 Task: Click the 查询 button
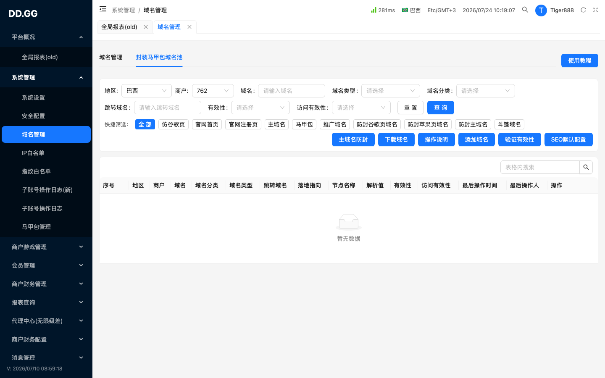click(441, 108)
